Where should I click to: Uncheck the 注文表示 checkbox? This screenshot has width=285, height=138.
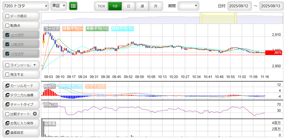7,35
